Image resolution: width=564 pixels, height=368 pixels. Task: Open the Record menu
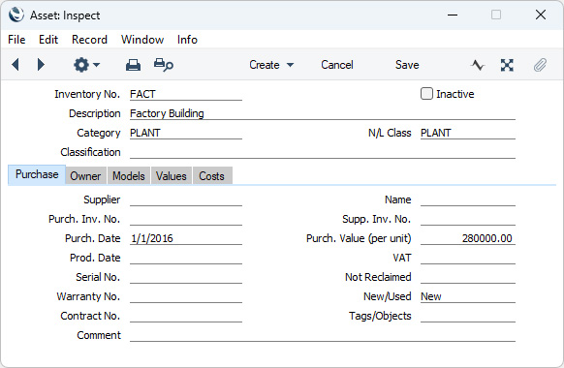pyautogui.click(x=89, y=40)
